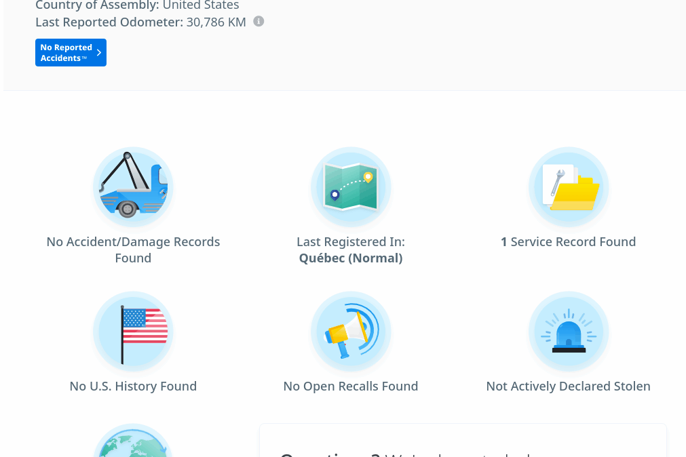Select the 'No Open Recalls Found' label

click(351, 386)
